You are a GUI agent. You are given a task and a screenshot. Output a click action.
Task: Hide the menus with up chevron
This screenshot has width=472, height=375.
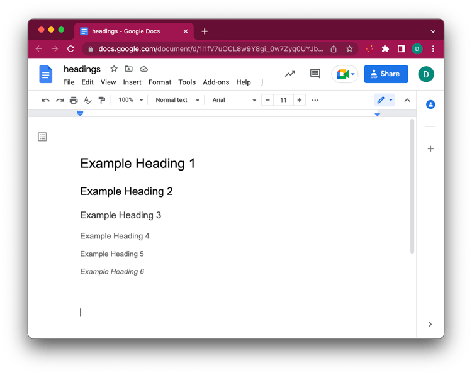[x=407, y=100]
